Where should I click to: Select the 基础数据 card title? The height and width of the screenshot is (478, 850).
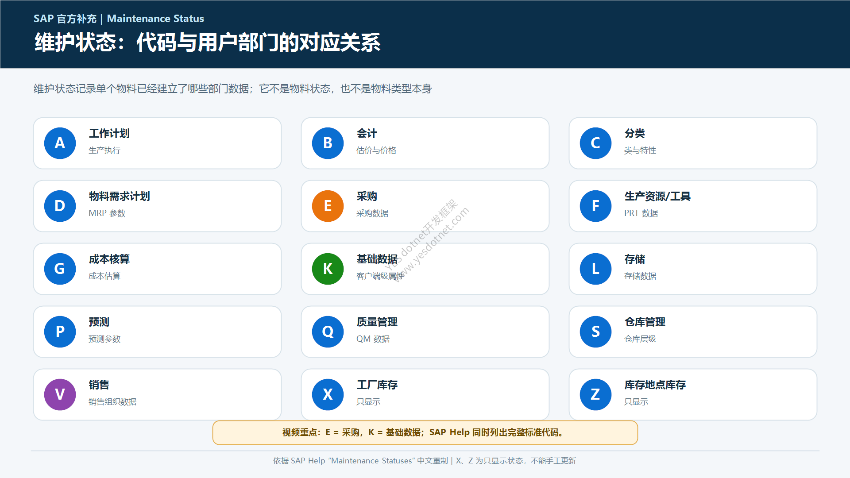point(377,259)
